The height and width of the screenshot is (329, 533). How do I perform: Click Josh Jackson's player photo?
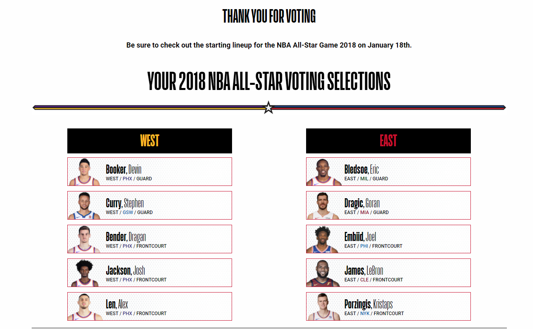coord(84,273)
